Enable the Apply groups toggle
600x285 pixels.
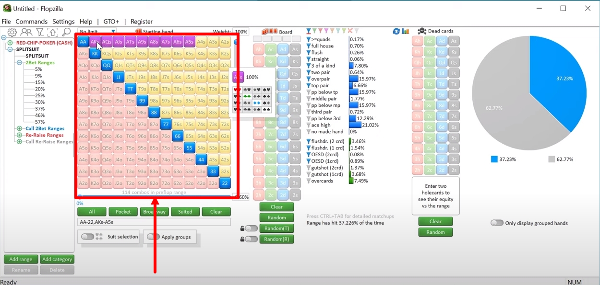153,237
